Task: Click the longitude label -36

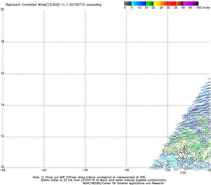Action: coord(126,170)
